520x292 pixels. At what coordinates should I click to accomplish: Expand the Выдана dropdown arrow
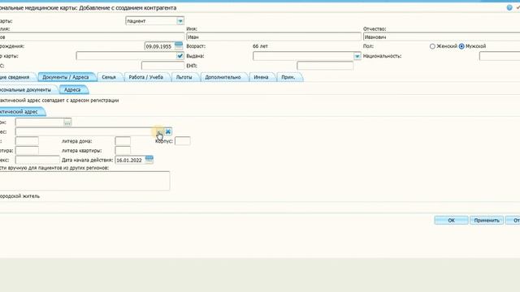coord(357,56)
